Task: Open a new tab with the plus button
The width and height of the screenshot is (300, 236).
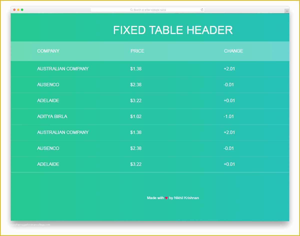Action: [x=287, y=11]
